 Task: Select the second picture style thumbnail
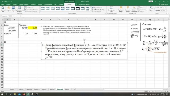point(48,9)
